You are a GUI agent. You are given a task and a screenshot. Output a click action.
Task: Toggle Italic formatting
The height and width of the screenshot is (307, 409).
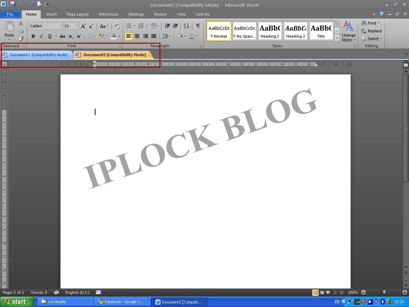pos(41,36)
